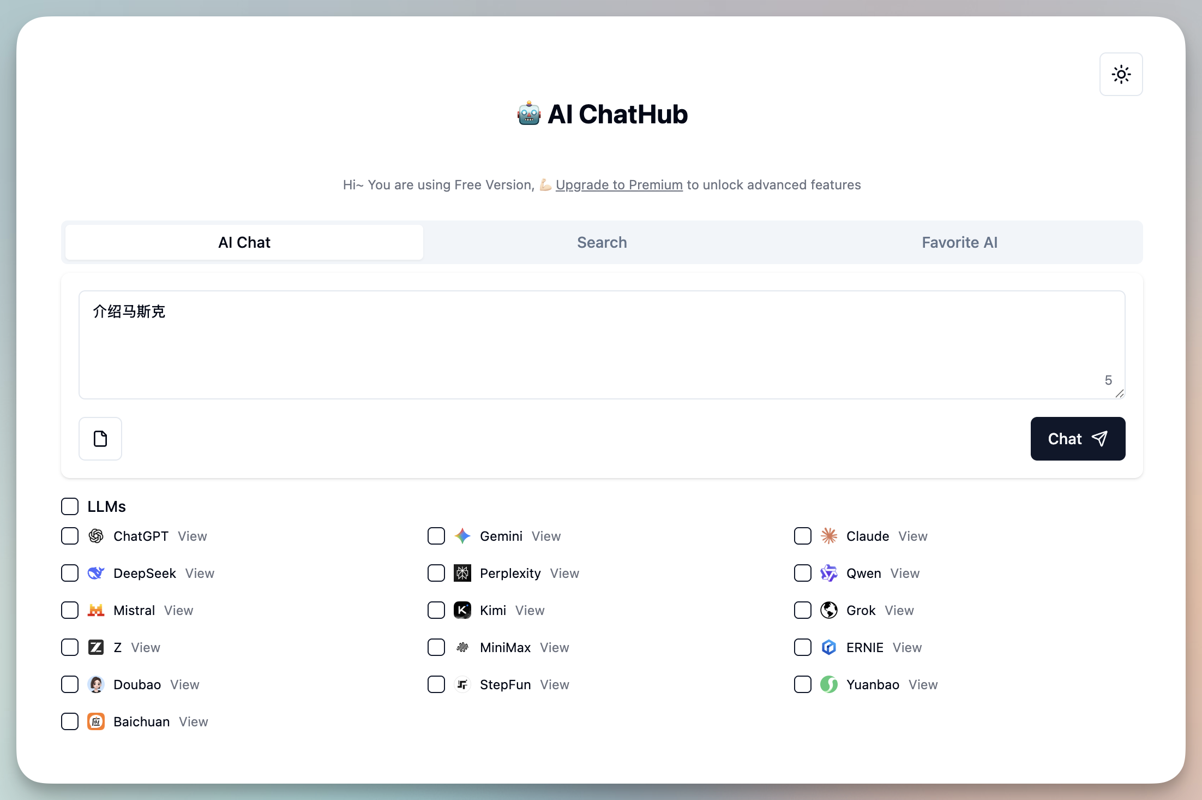The width and height of the screenshot is (1202, 800).
Task: Click the DeepSeek whale logo icon
Action: coord(96,573)
